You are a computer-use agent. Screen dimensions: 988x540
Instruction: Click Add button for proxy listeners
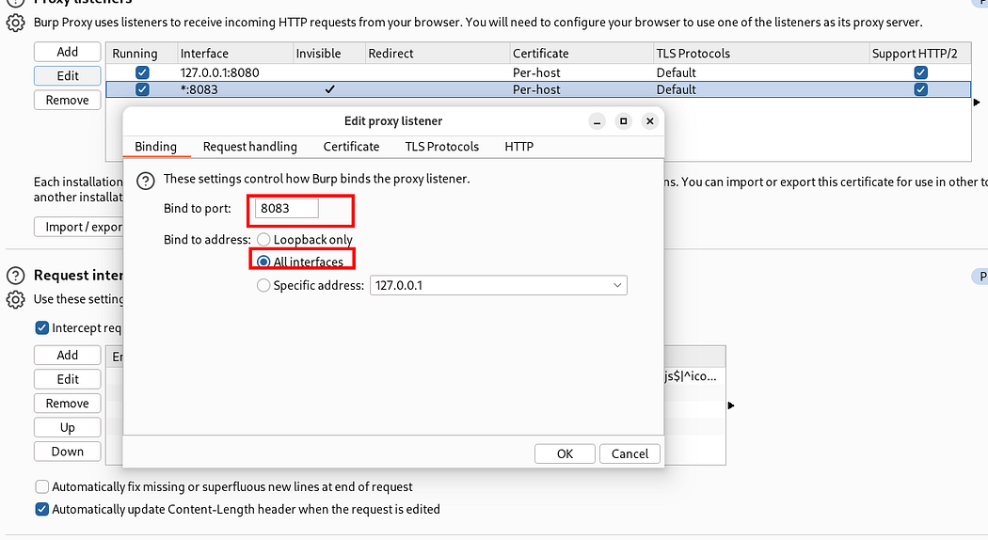(x=68, y=52)
